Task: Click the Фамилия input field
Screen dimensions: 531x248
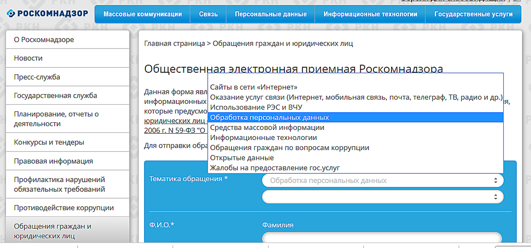Action: [x=383, y=238]
